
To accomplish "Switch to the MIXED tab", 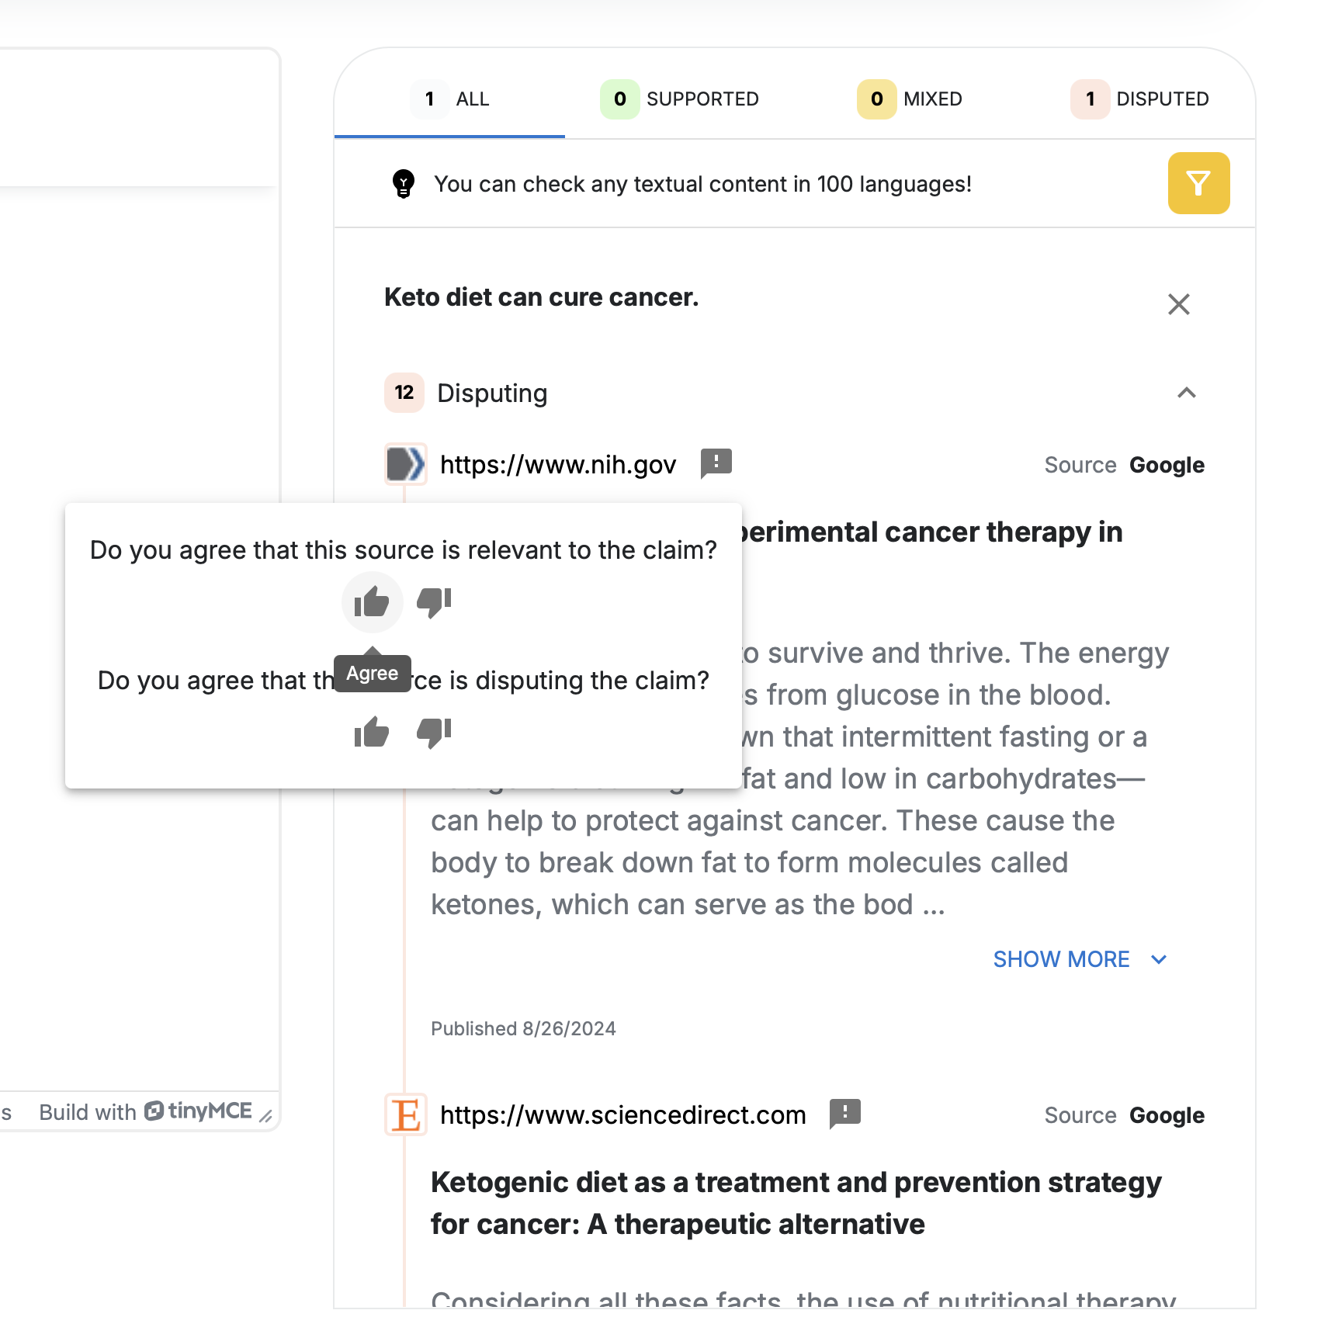I will [x=910, y=99].
